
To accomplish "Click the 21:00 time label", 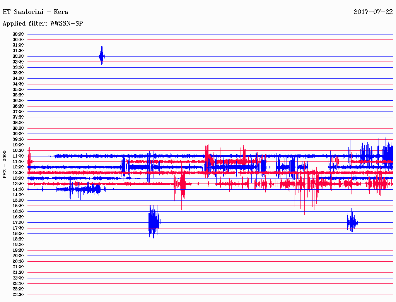I will click(18, 267).
